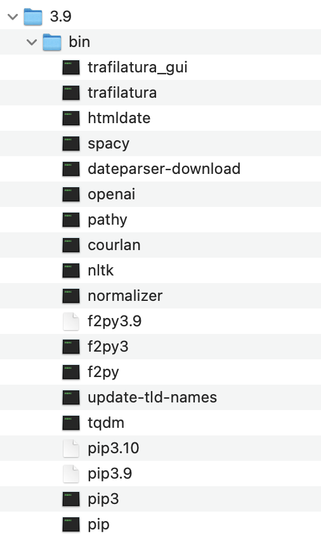
Task: Click the tqdm executable icon
Action: click(x=71, y=423)
